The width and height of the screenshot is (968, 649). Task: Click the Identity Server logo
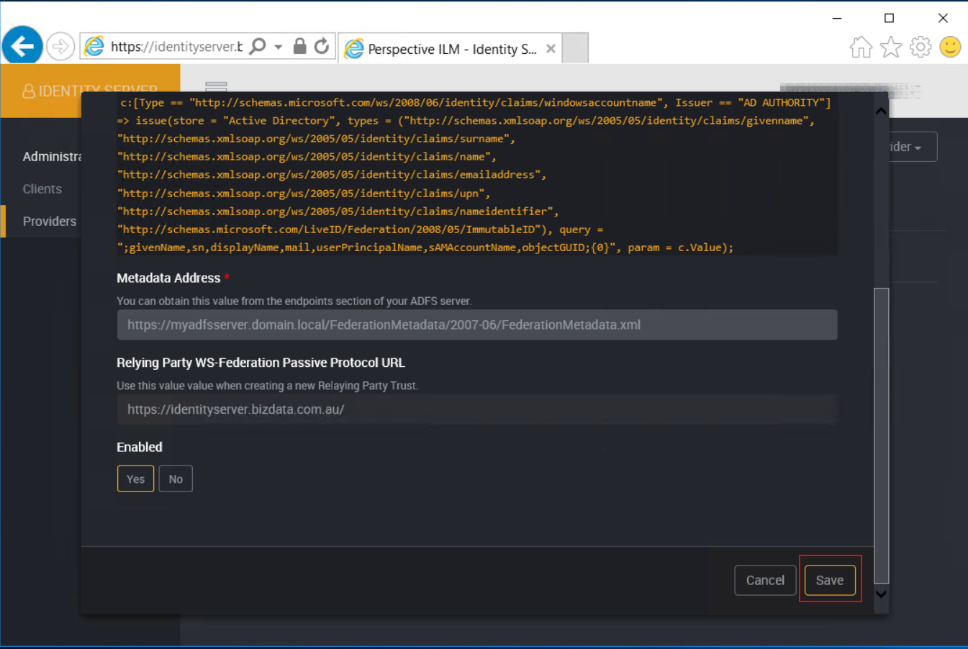pyautogui.click(x=90, y=91)
